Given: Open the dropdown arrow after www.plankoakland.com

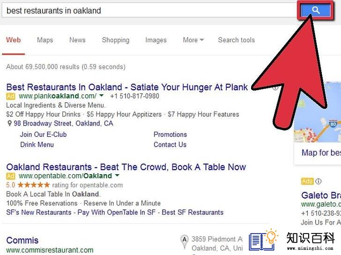Looking at the screenshot, I should [x=101, y=95].
